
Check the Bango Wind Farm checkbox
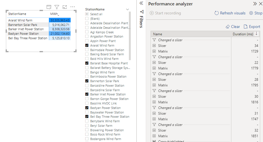point(87,72)
